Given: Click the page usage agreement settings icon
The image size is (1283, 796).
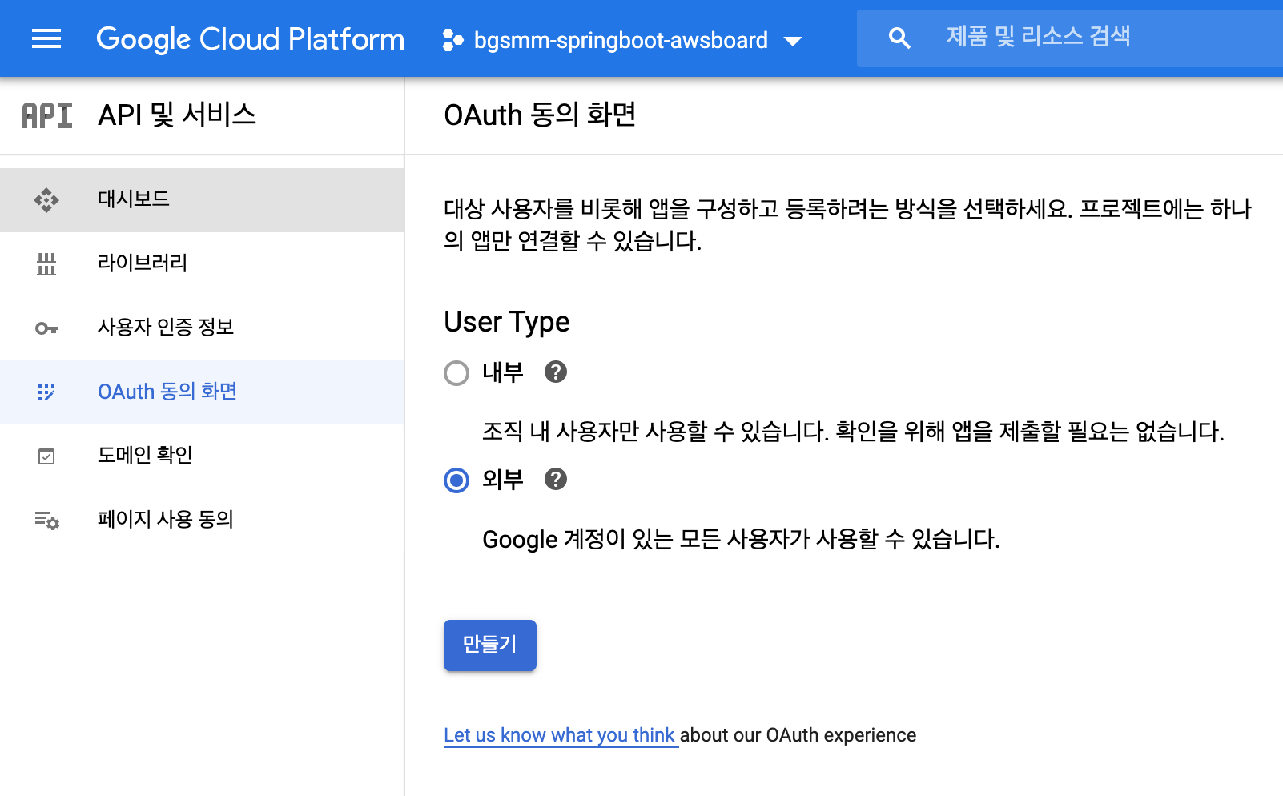Looking at the screenshot, I should click(46, 521).
